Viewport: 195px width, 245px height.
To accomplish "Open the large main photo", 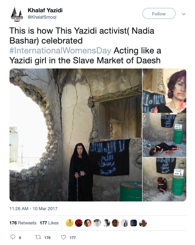I will click(76, 135).
